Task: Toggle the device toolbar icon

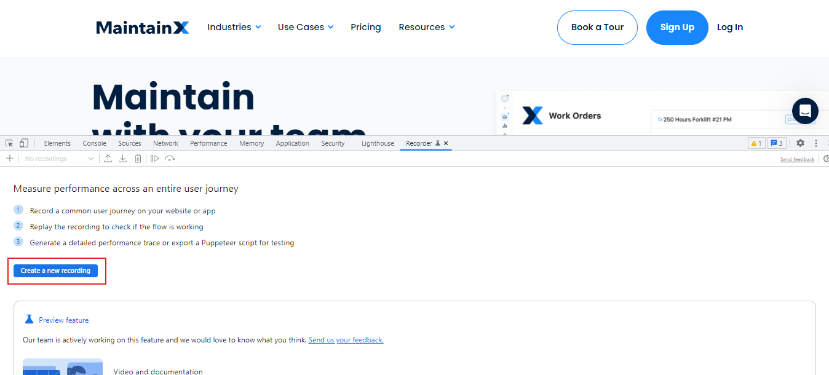Action: 24,143
